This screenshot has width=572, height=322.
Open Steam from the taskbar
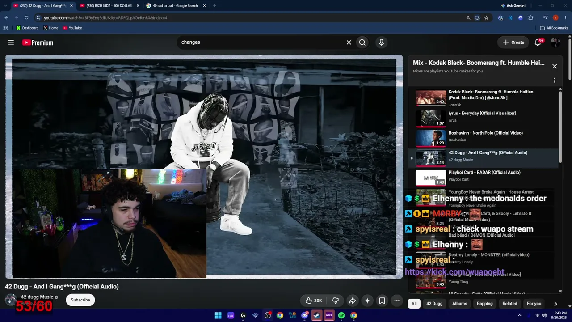click(x=316, y=315)
